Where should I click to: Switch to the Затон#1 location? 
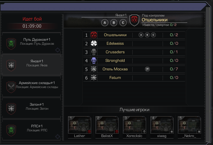click(31, 108)
